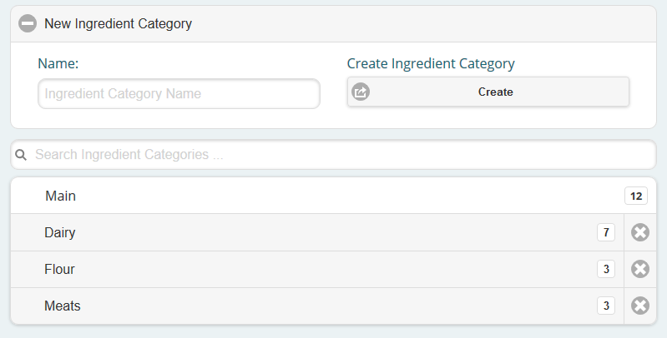Screen dimensions: 667x338
Task: Click the share arrow icon on Create
Action: pyautogui.click(x=361, y=92)
